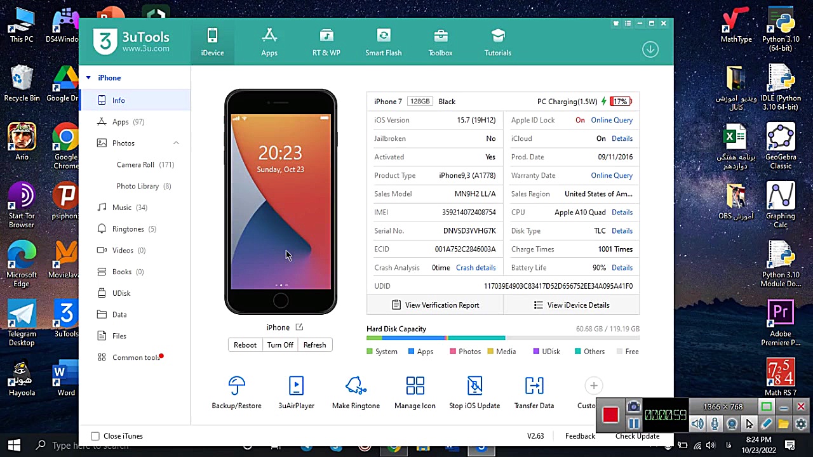The width and height of the screenshot is (813, 457).
Task: Click red stop recording button
Action: (x=610, y=415)
